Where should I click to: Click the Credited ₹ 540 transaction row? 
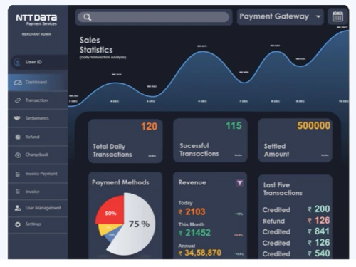pyautogui.click(x=296, y=253)
